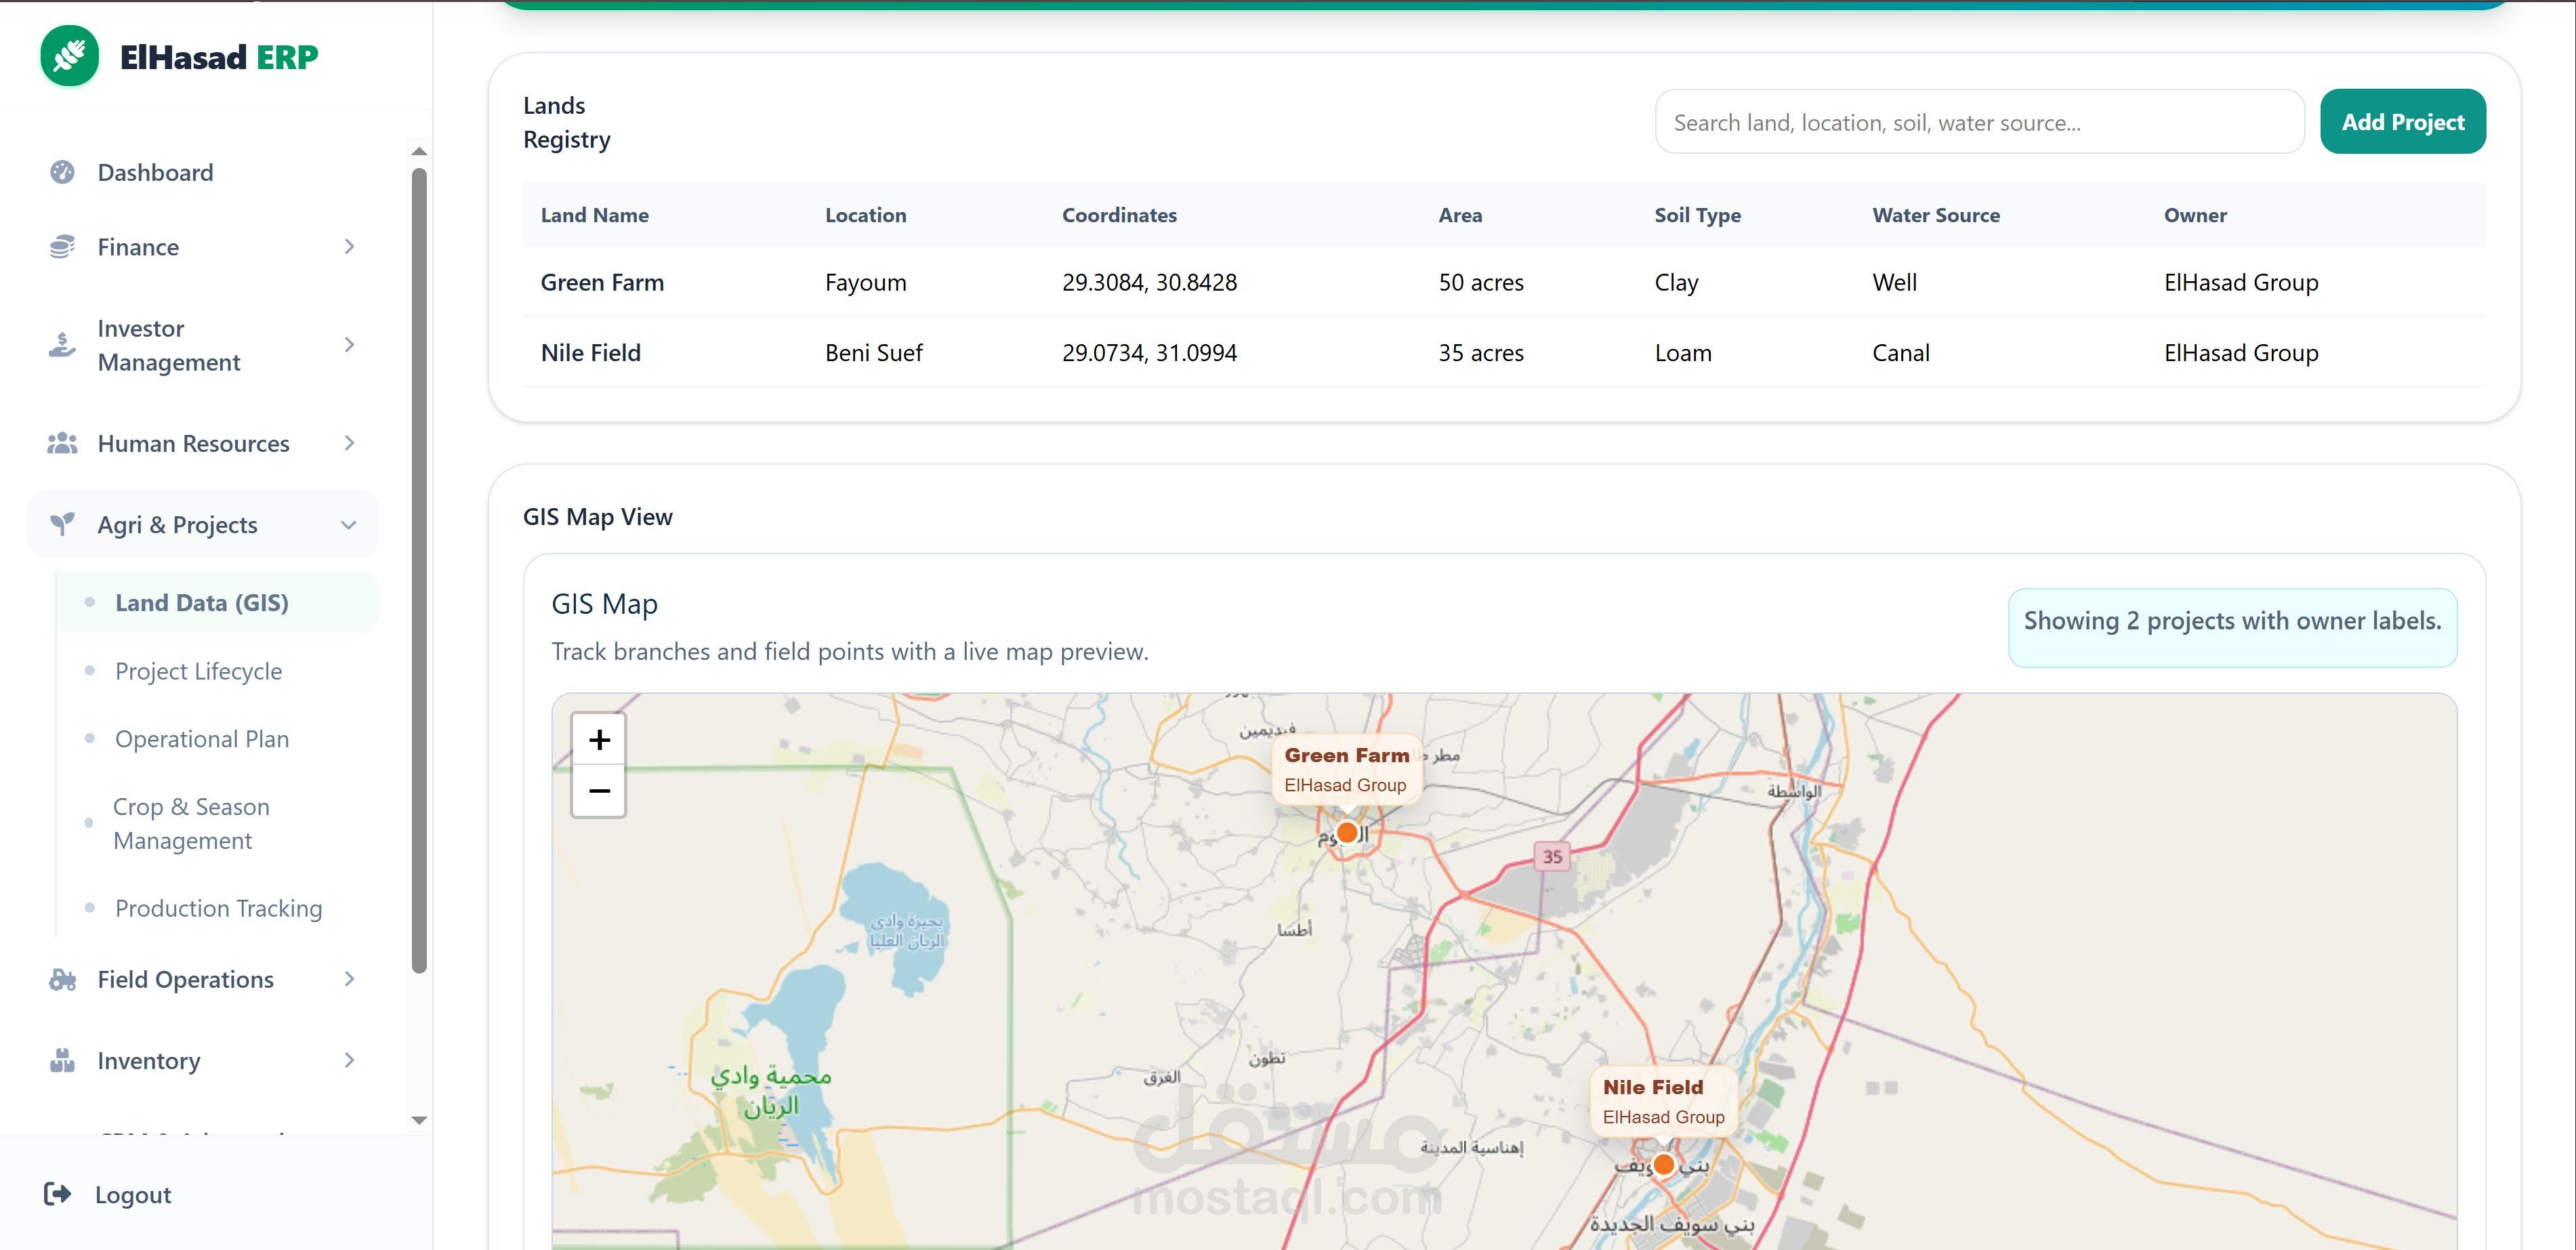This screenshot has height=1250, width=2576.
Task: Click the Inventory boxes icon
Action: point(62,1061)
